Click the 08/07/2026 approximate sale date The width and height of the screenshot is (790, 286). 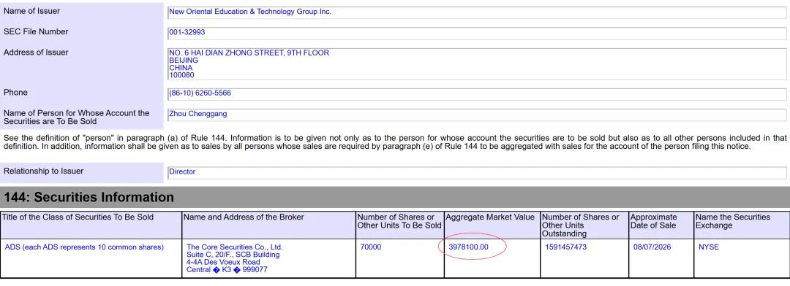point(652,247)
